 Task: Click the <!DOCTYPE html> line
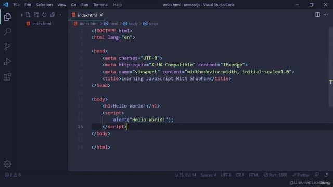[112, 31]
